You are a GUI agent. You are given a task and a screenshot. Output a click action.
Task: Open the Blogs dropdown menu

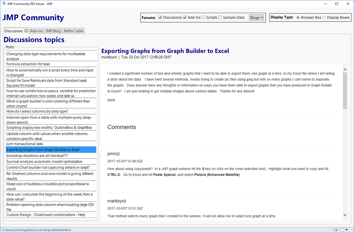tap(257, 18)
